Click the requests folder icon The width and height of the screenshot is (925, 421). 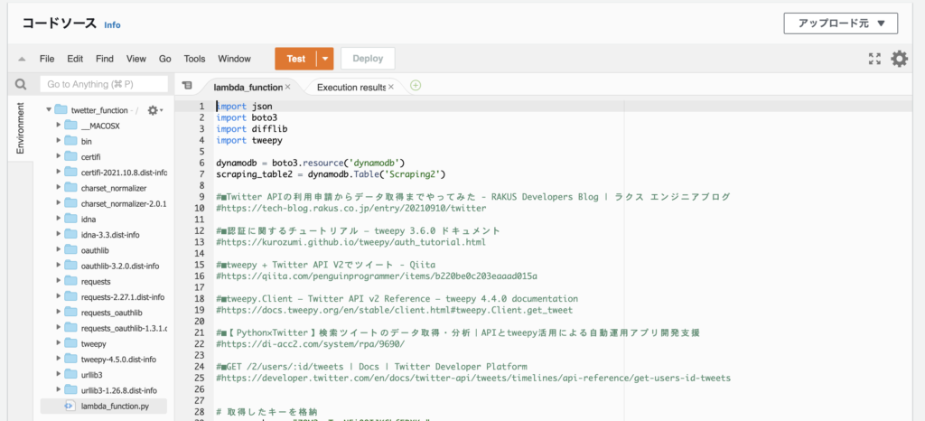coord(70,281)
